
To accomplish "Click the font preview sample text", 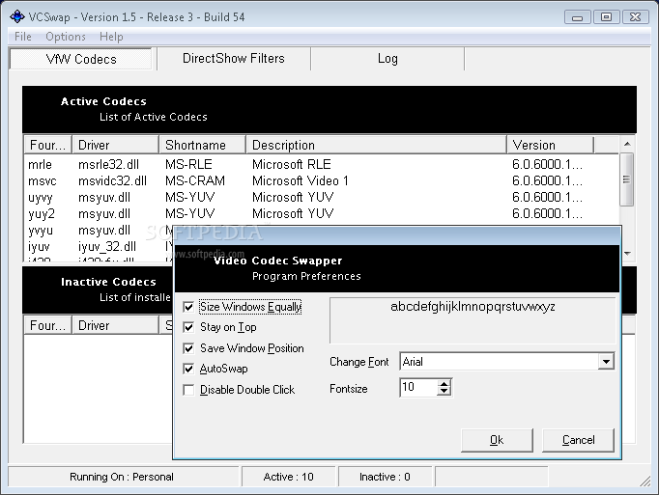I will pos(473,307).
